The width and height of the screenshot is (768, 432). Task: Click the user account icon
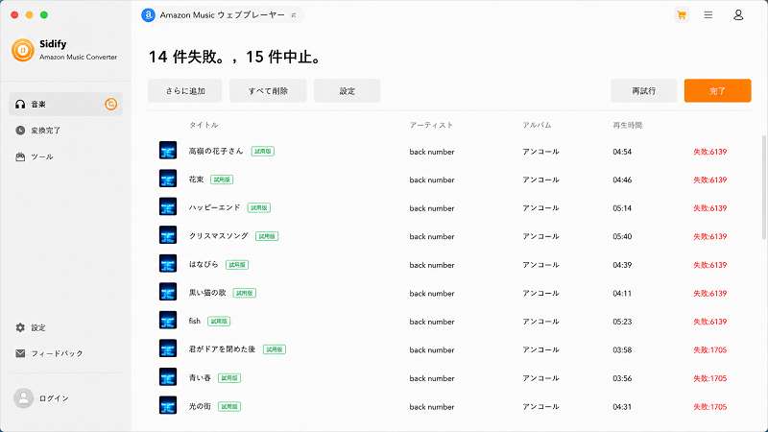tap(738, 15)
